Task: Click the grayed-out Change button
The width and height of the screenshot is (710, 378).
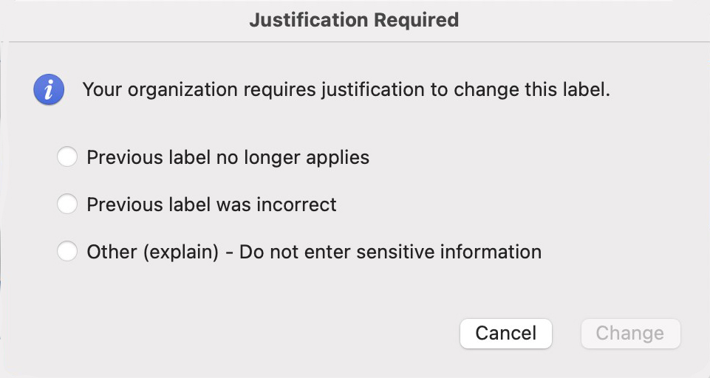Action: [630, 333]
